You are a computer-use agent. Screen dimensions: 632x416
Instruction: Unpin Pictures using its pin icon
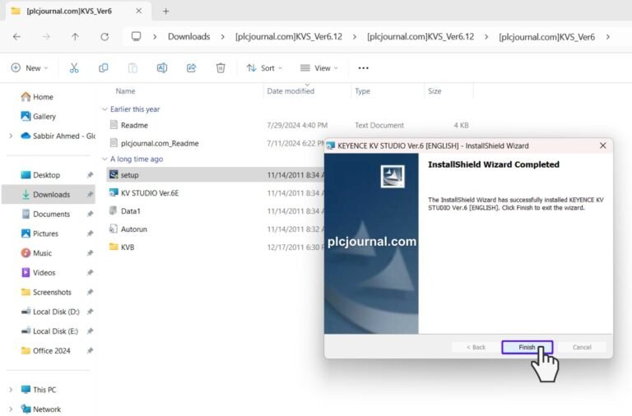[x=90, y=233]
